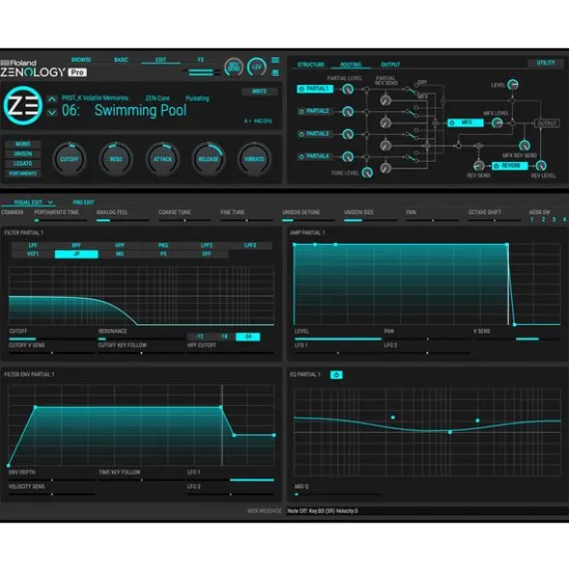Toggle the MFX block power
The image size is (569, 570).
[452, 122]
